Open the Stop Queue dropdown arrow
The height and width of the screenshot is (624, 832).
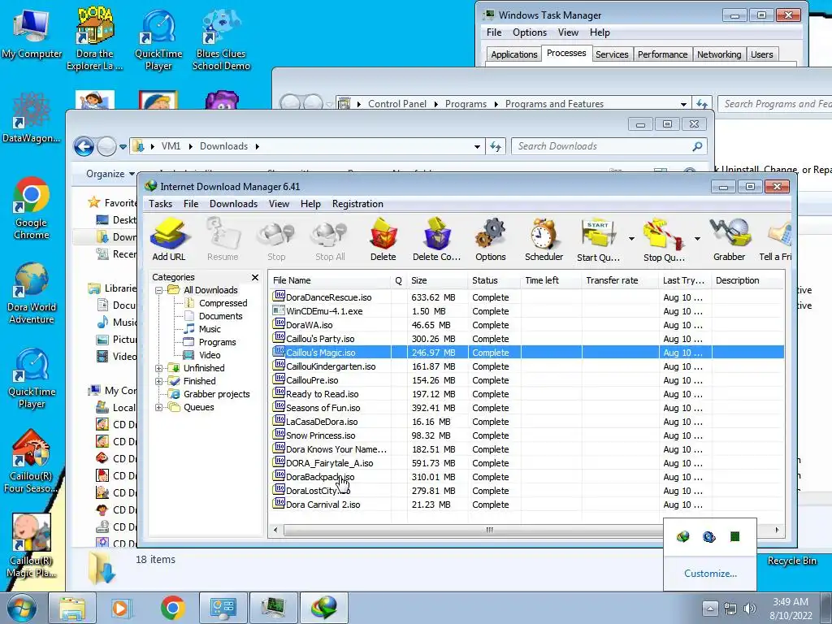[697, 239]
